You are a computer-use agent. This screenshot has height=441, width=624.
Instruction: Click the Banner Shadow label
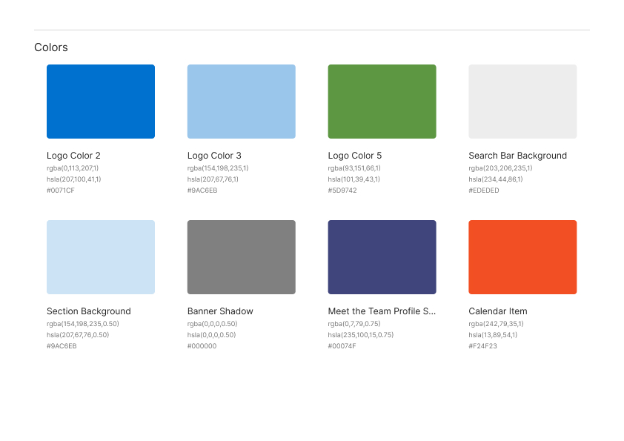[220, 311]
